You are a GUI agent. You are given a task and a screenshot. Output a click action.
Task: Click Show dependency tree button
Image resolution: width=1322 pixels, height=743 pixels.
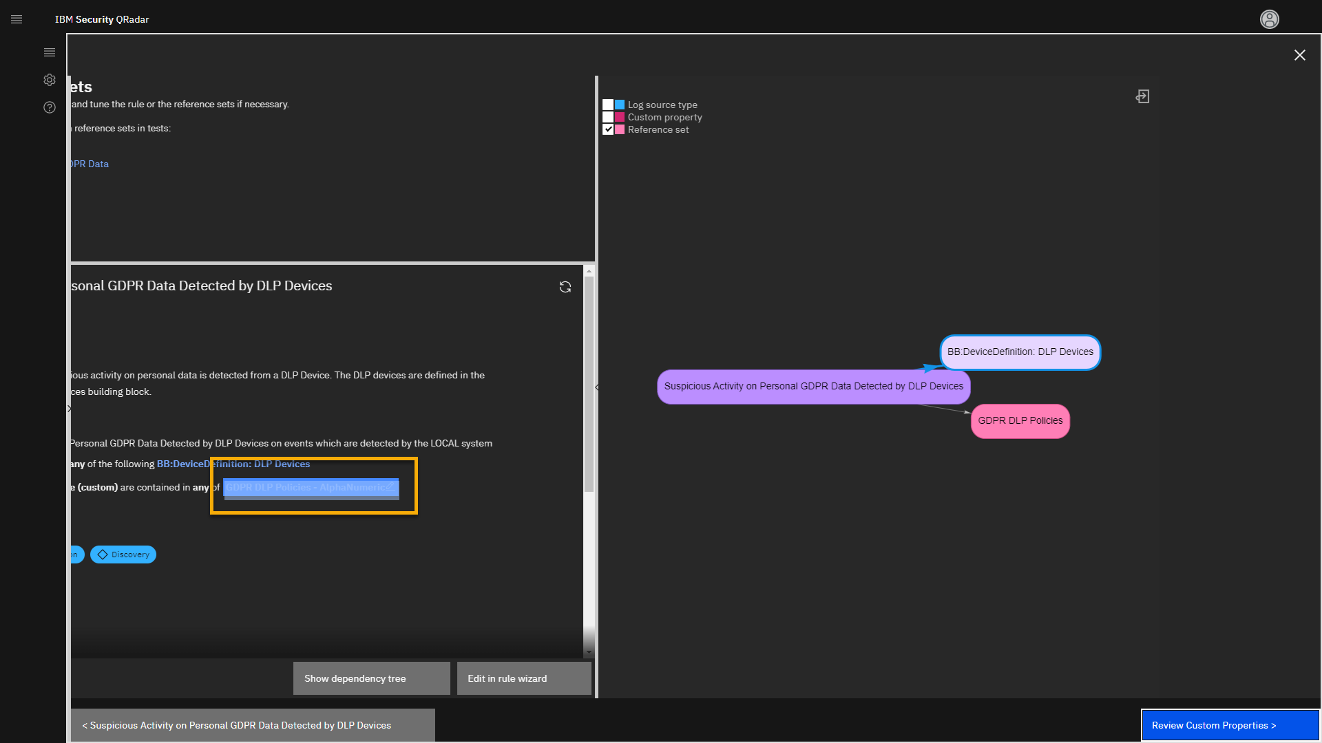click(x=371, y=678)
